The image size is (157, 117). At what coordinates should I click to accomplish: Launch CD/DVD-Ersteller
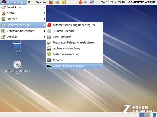[74, 31]
